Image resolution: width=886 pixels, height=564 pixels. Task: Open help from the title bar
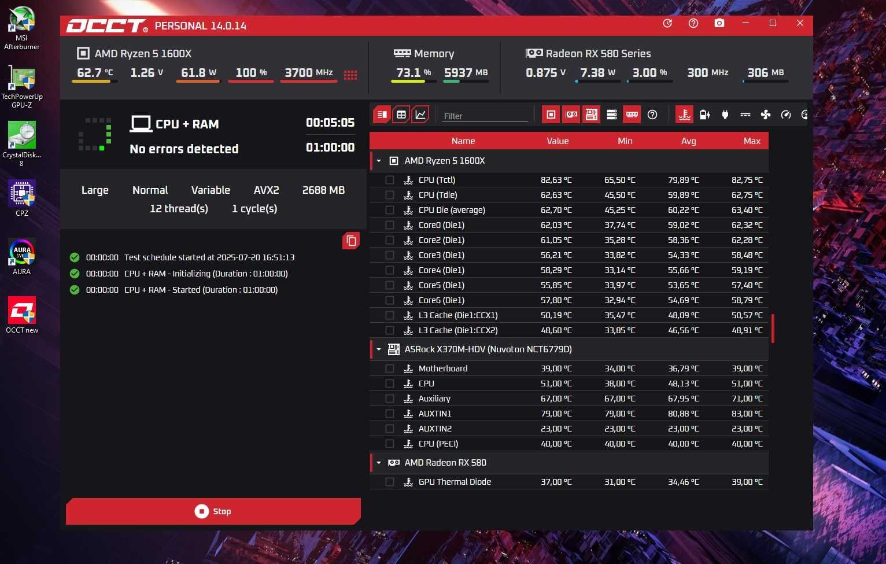[693, 23]
